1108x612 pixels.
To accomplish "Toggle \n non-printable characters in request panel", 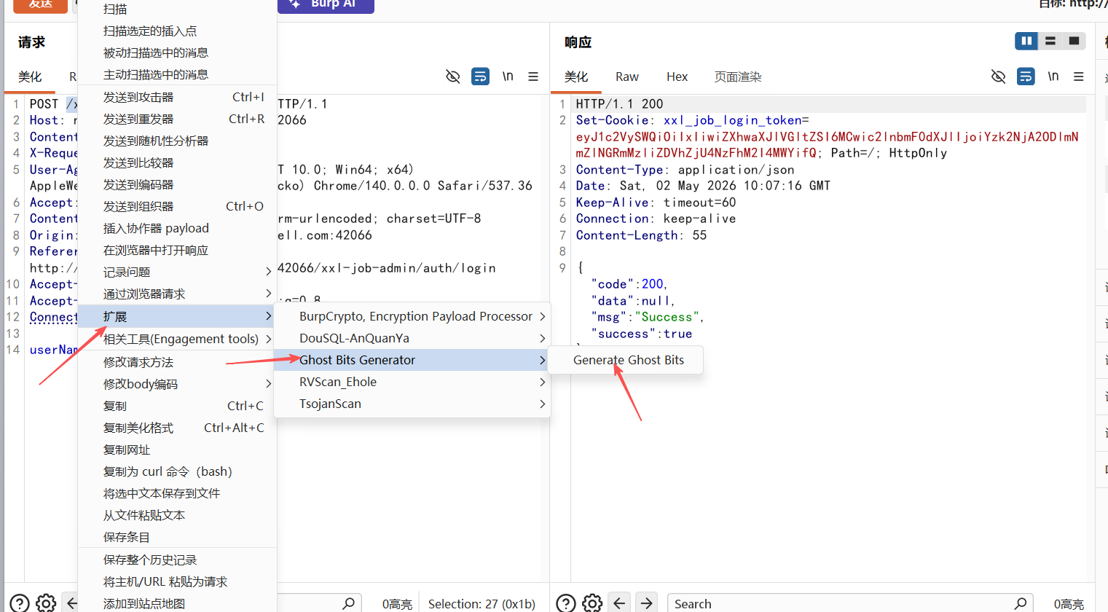I will pyautogui.click(x=508, y=76).
